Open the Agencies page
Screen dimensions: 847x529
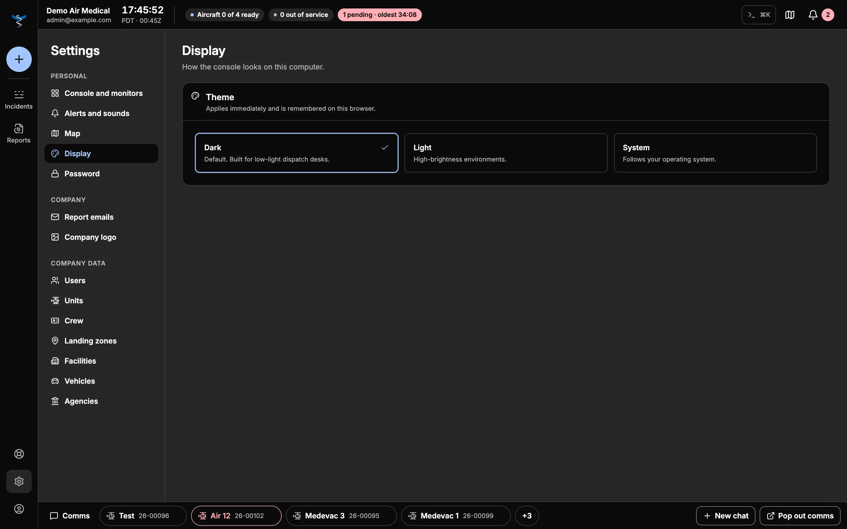click(x=101, y=401)
